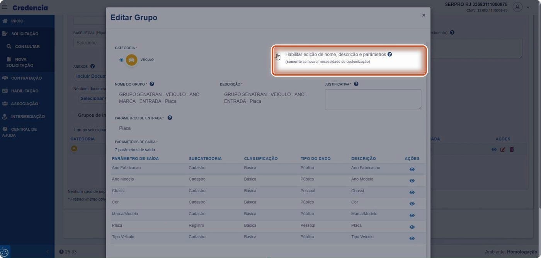Open Intermediação sidebar menu

pos(28,116)
